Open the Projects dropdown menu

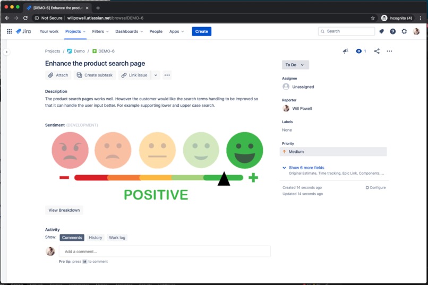click(x=75, y=31)
